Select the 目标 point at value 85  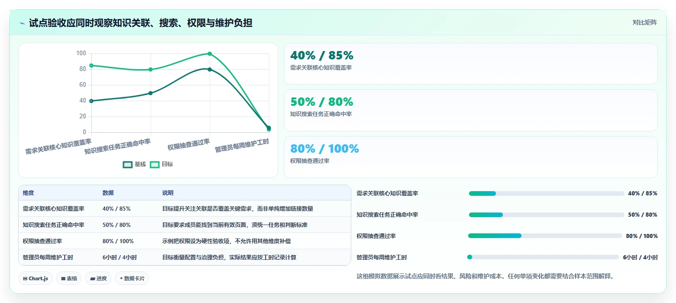[91, 65]
